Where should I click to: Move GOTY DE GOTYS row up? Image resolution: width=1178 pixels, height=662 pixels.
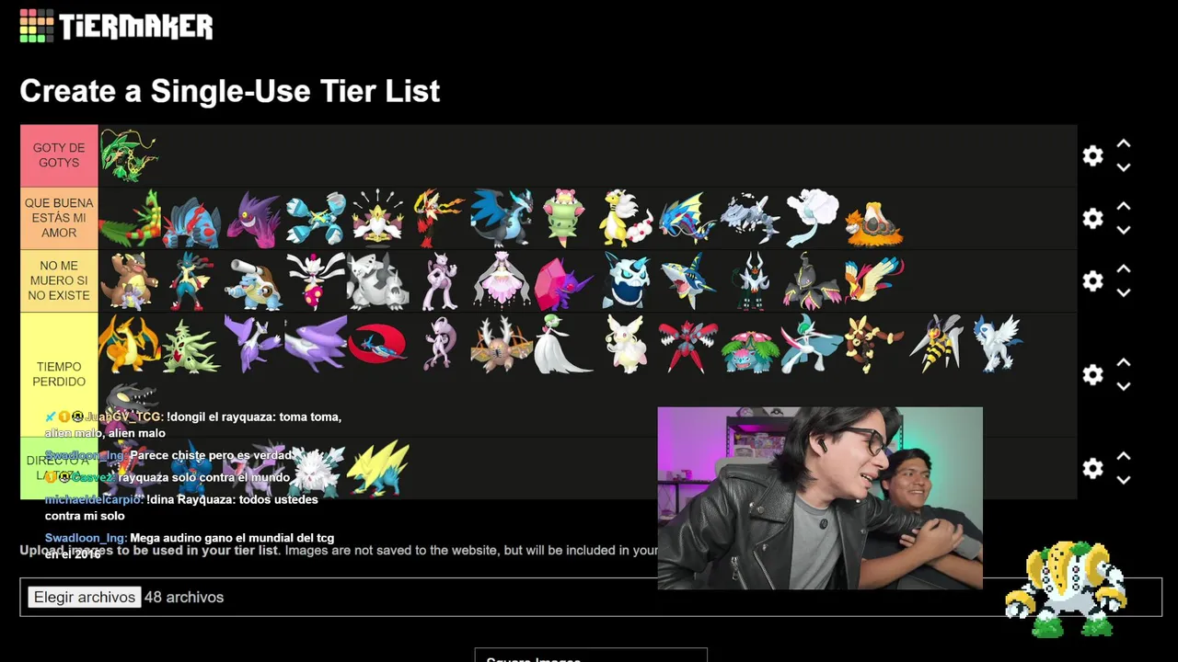click(x=1124, y=144)
